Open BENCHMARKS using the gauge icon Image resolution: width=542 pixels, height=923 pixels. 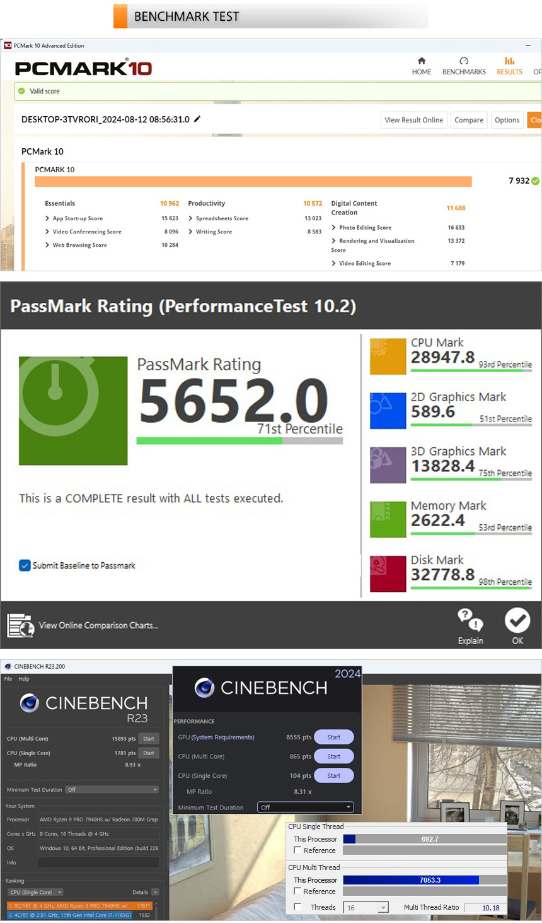click(464, 61)
